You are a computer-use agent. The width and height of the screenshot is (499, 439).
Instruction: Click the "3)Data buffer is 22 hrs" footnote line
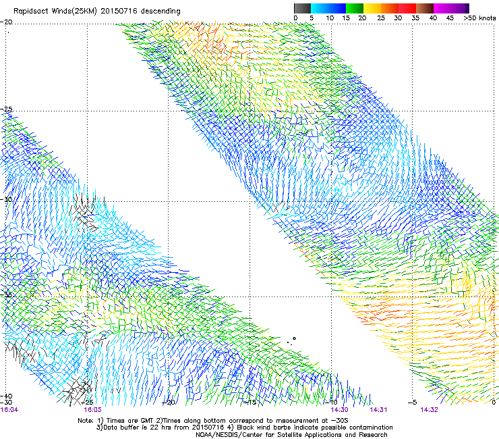(x=245, y=428)
